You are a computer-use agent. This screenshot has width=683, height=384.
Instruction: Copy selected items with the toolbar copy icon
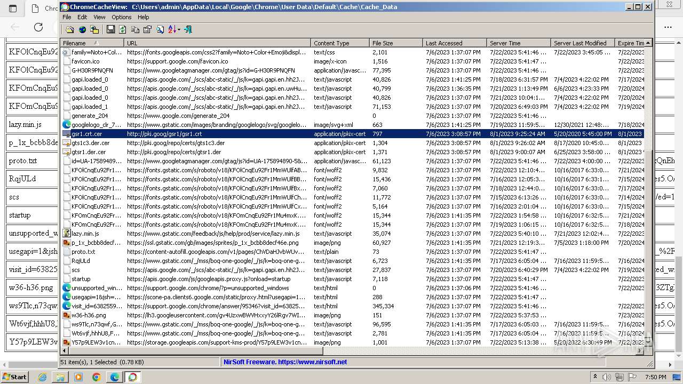[x=135, y=29]
